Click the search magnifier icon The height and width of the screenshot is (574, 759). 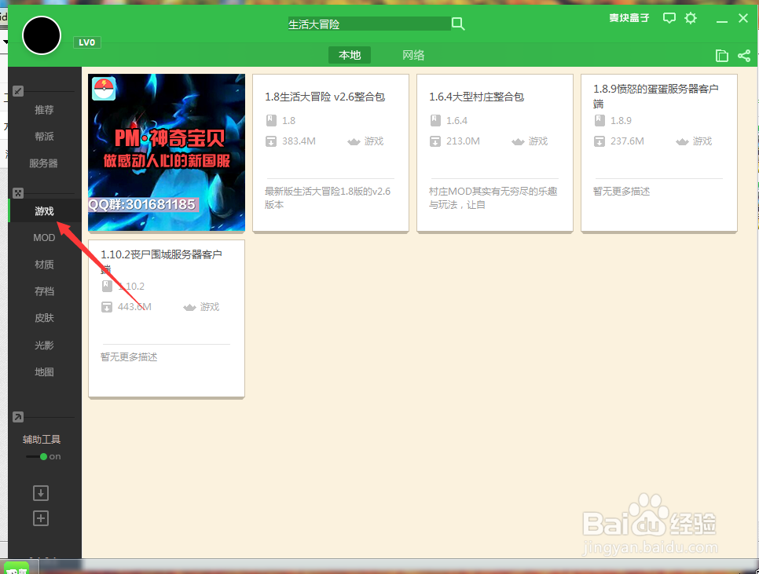coord(457,24)
